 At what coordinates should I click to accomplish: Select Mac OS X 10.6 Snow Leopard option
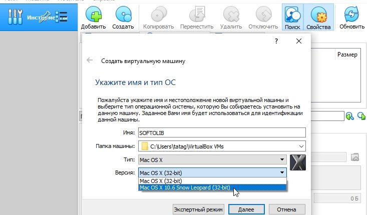click(212, 187)
